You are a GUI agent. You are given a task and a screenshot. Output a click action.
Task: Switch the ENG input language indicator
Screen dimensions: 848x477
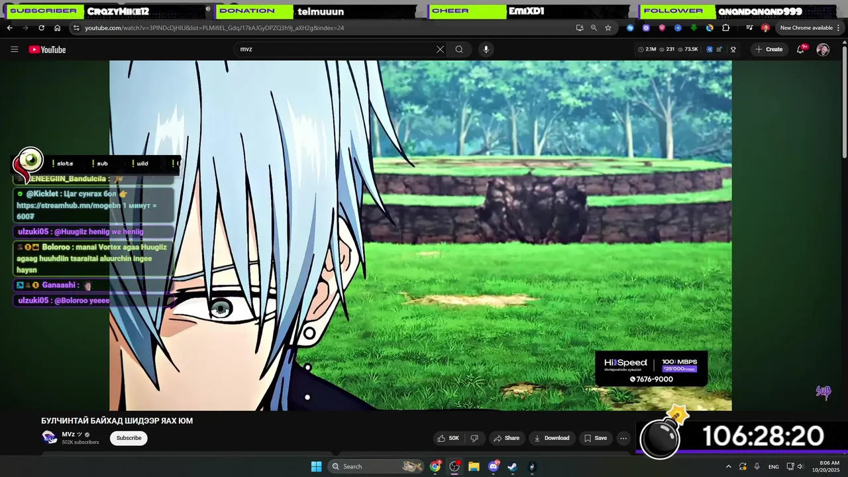pos(773,466)
